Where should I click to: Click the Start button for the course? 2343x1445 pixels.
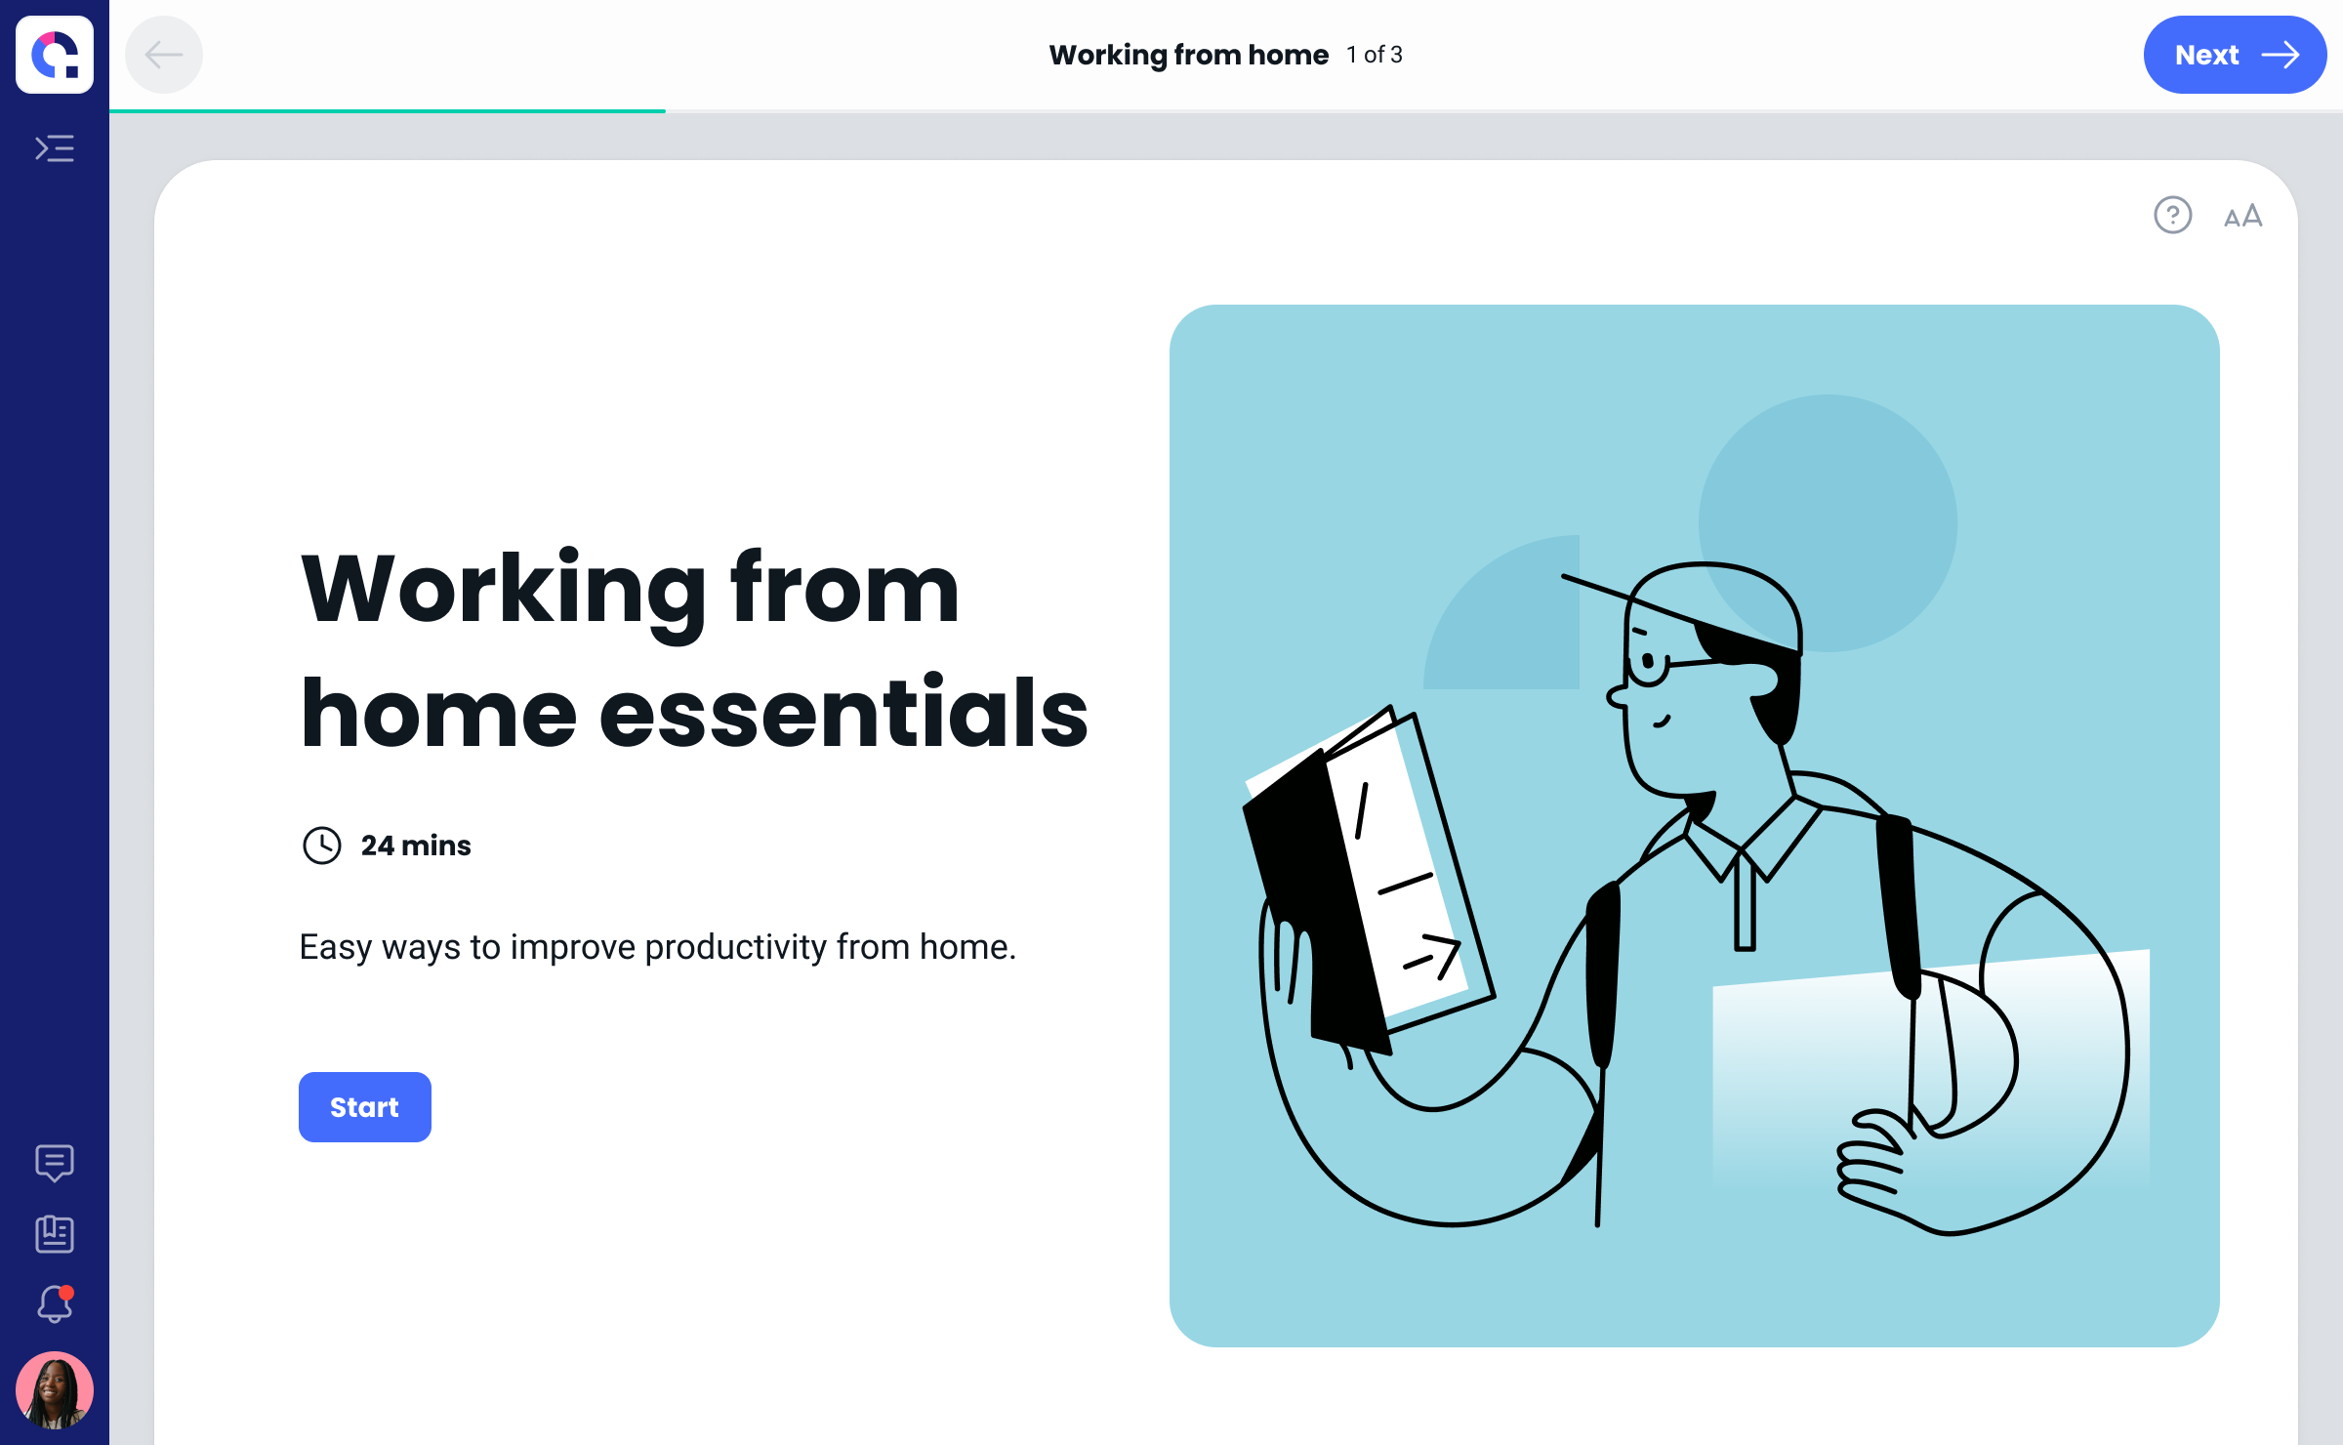pos(365,1105)
